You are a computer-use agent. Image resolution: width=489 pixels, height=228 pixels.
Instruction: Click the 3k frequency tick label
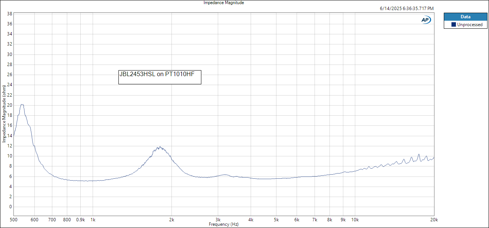pyautogui.click(x=218, y=220)
